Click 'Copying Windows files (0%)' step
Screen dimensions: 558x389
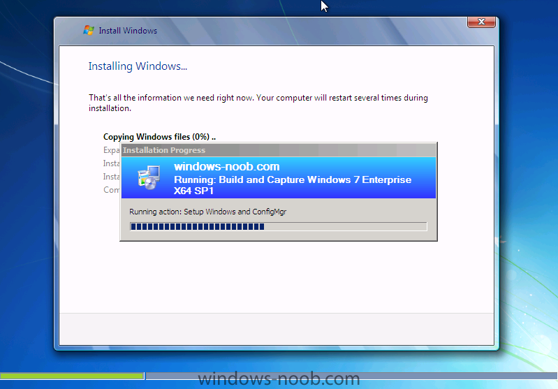point(159,137)
